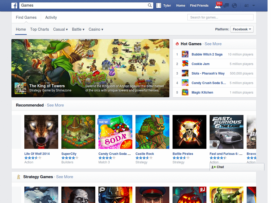Click The King of Towers title
The width and height of the screenshot is (271, 203).
tap(47, 86)
